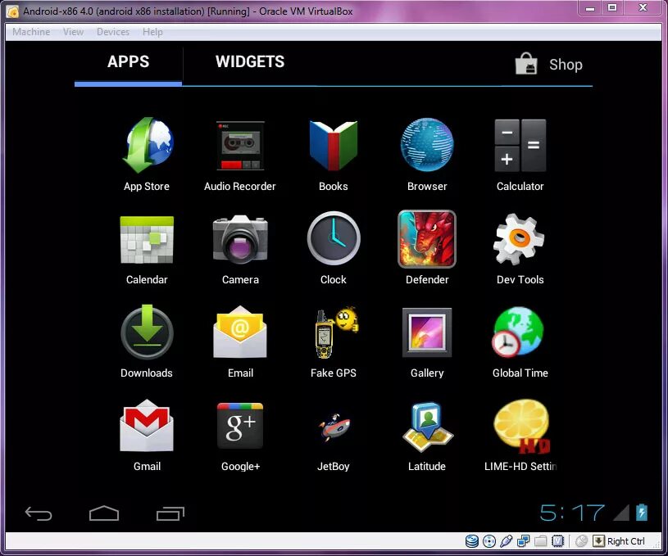This screenshot has width=668, height=556.
Task: Click the VirtualBox network adapters icon
Action: click(x=523, y=541)
